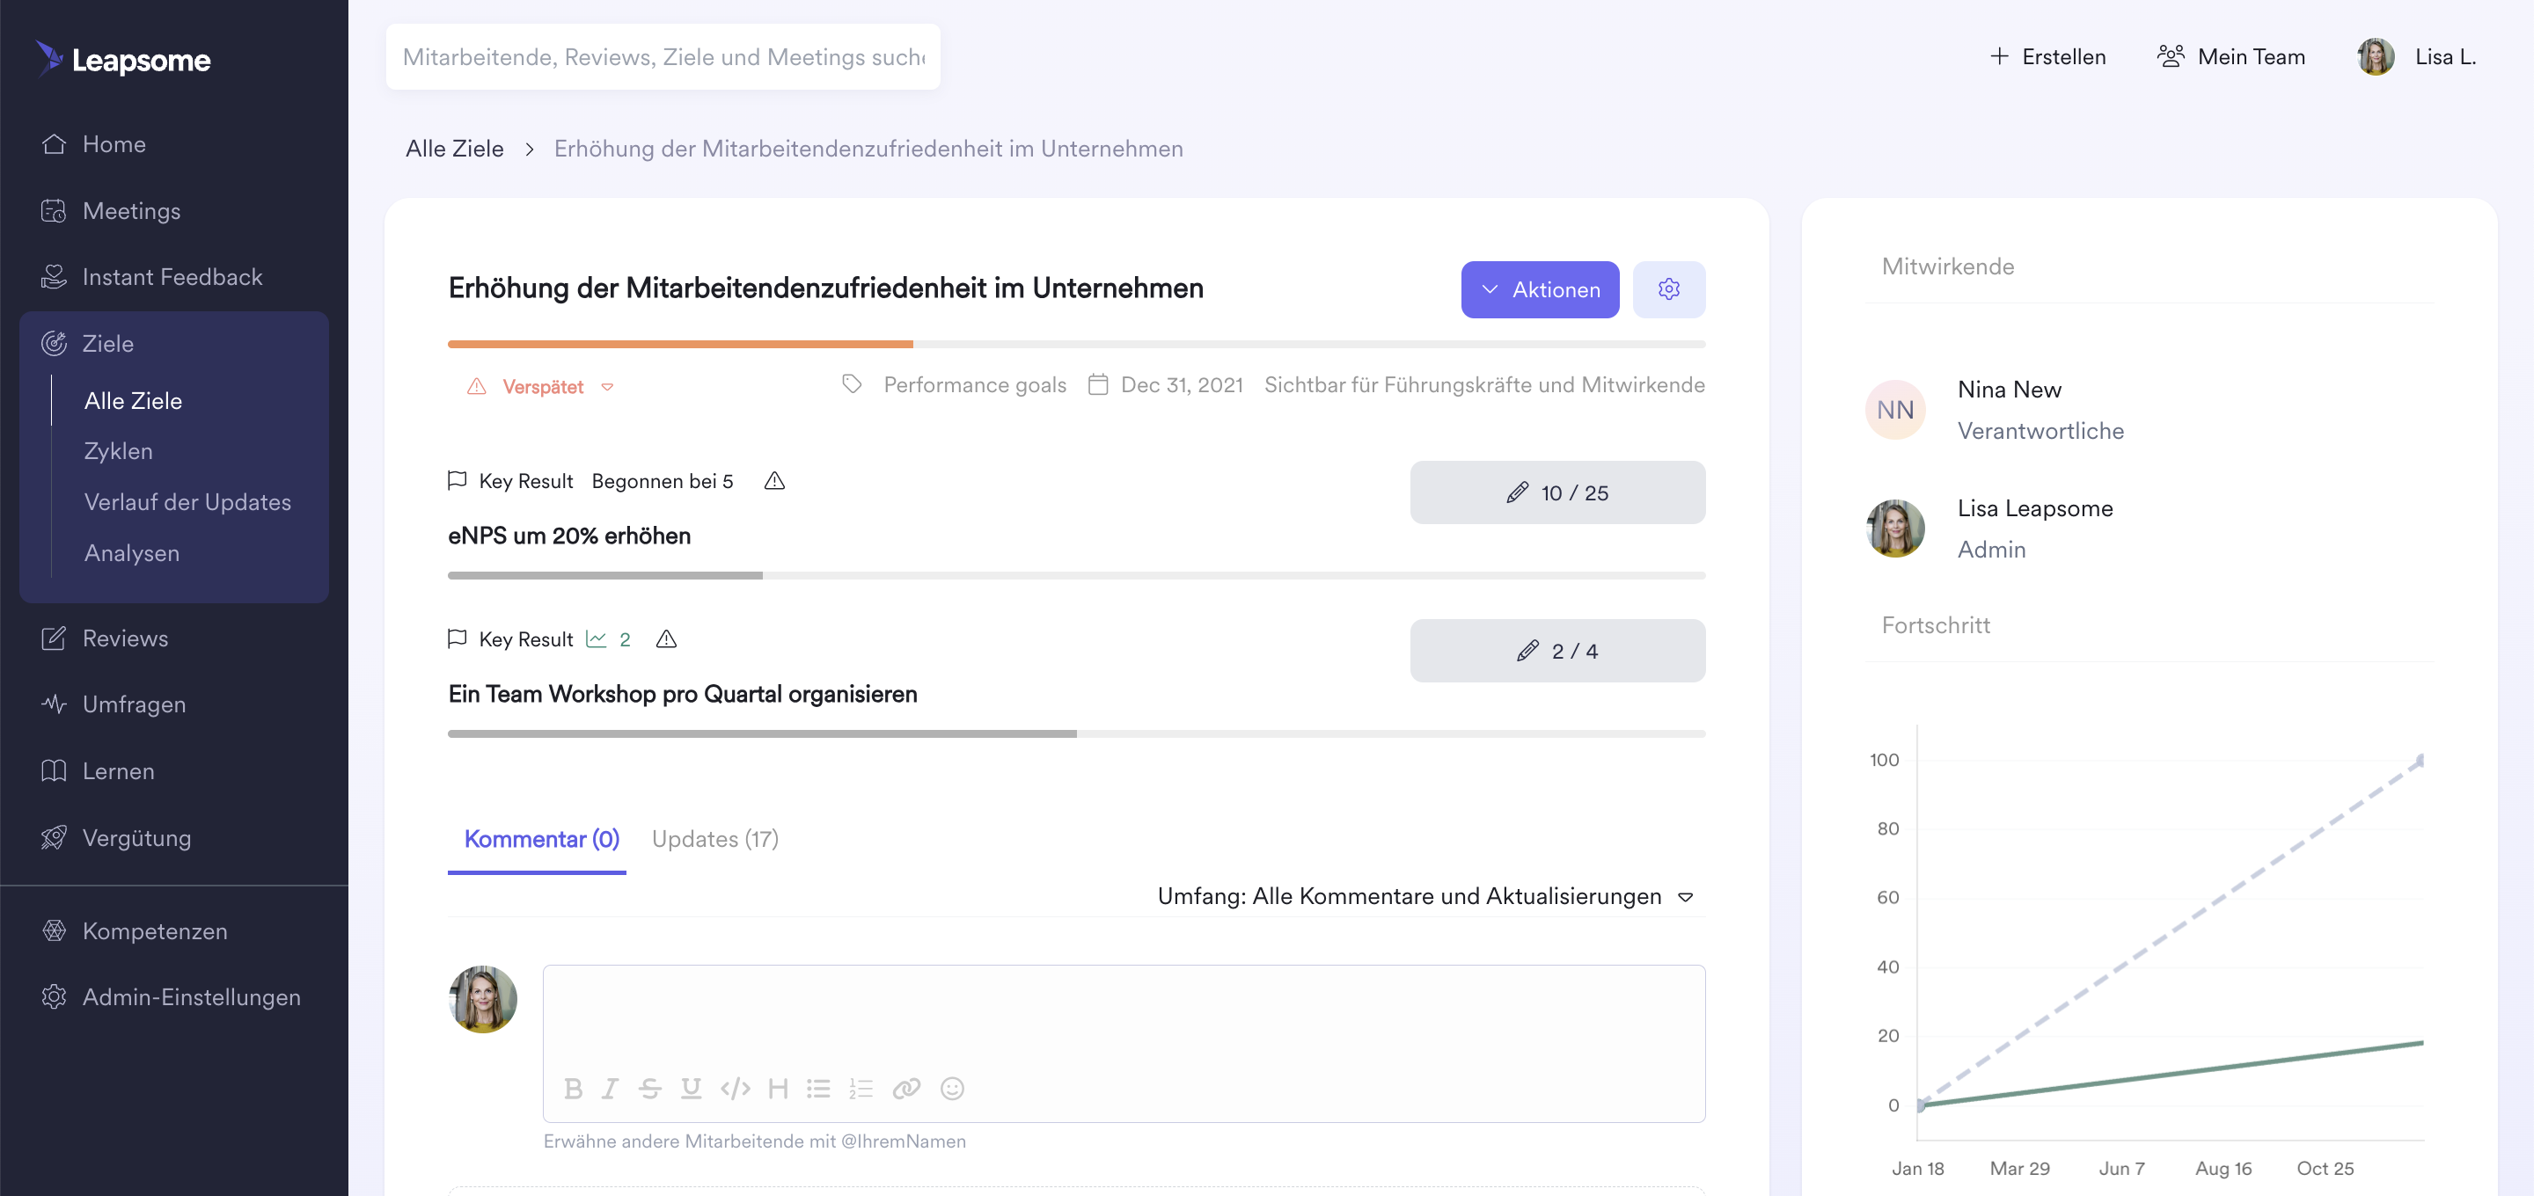Click the Bold formatting icon
This screenshot has height=1196, width=2534.
tap(574, 1088)
